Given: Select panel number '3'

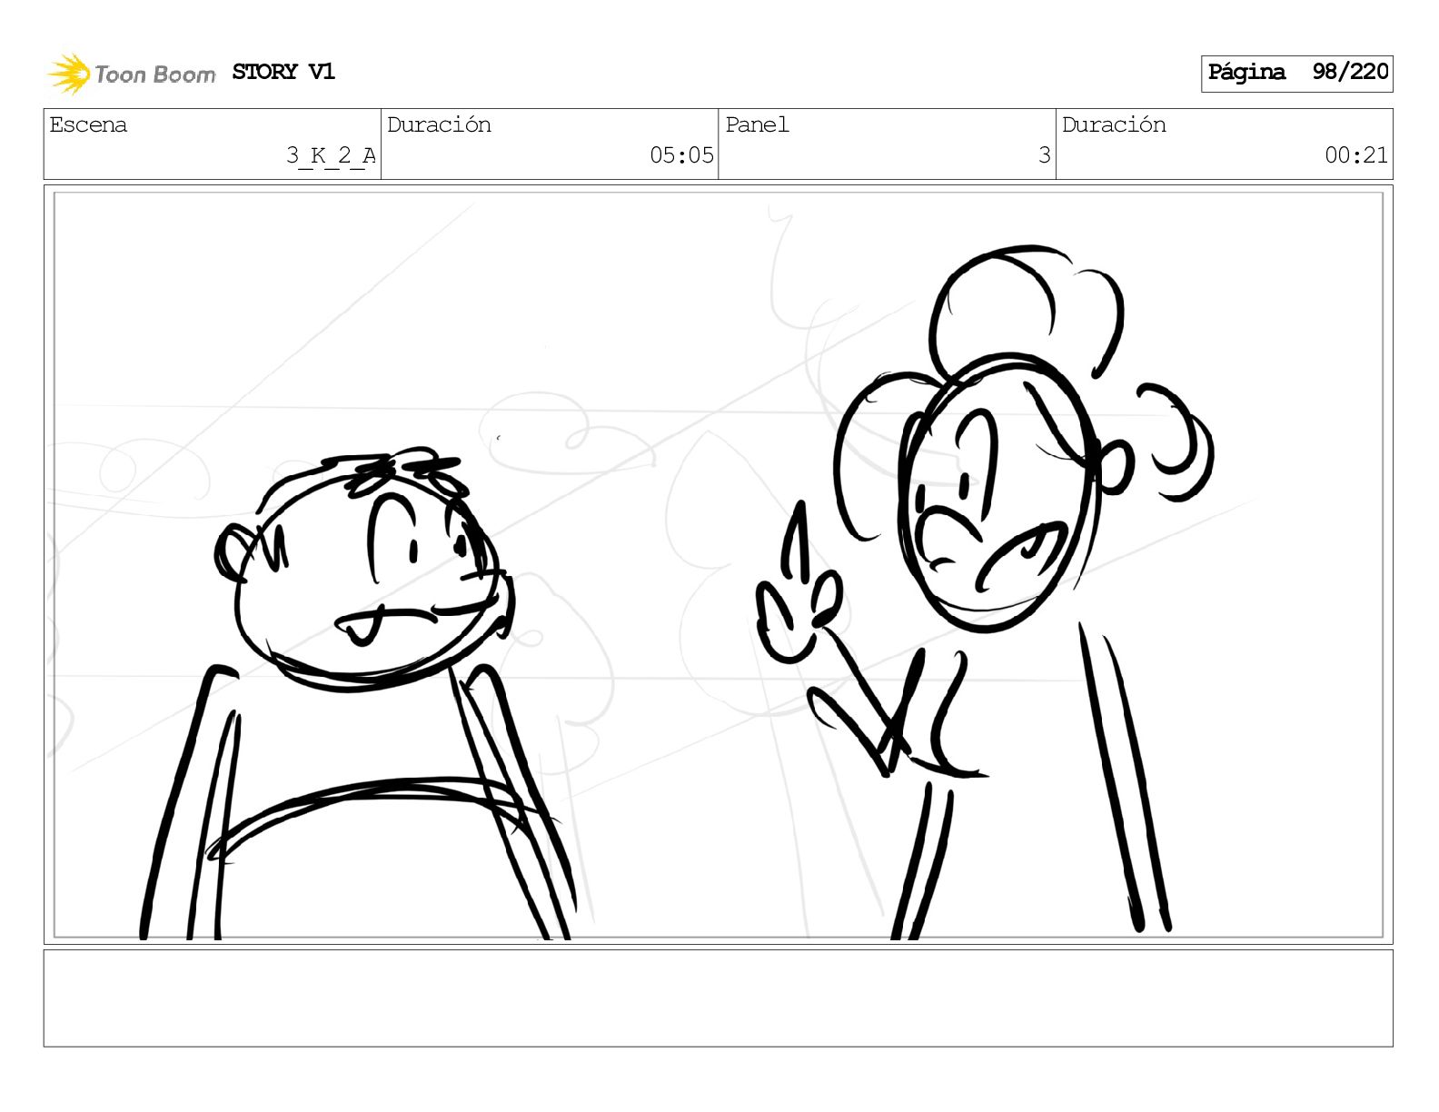Looking at the screenshot, I should click(1045, 155).
